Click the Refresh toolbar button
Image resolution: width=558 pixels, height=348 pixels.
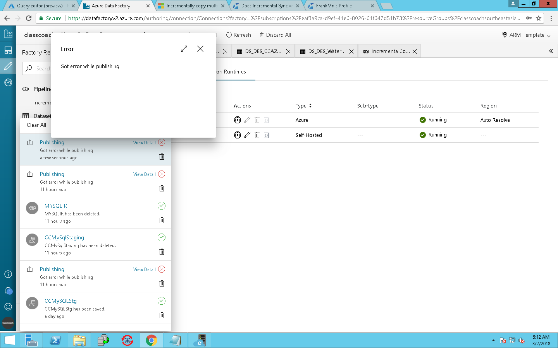point(239,35)
